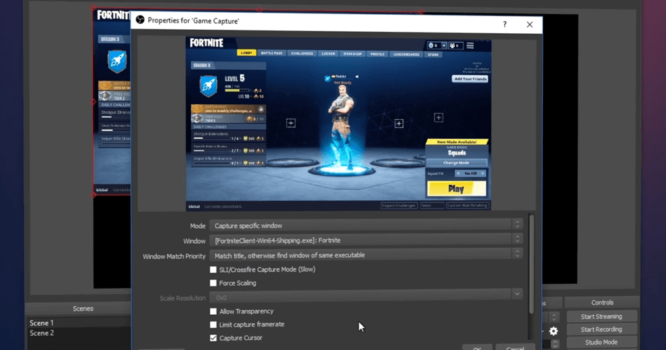Click Add Your Friends button in preview
The image size is (666, 350).
coord(470,79)
